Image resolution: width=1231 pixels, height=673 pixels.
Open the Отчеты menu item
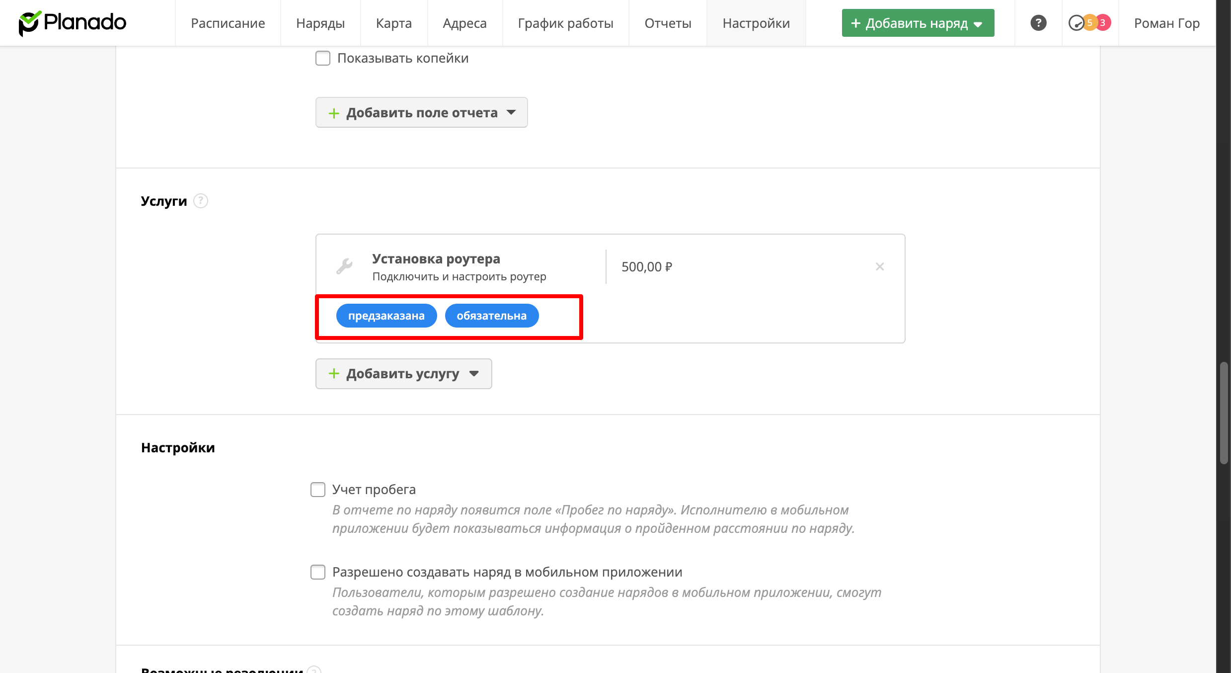pos(668,23)
